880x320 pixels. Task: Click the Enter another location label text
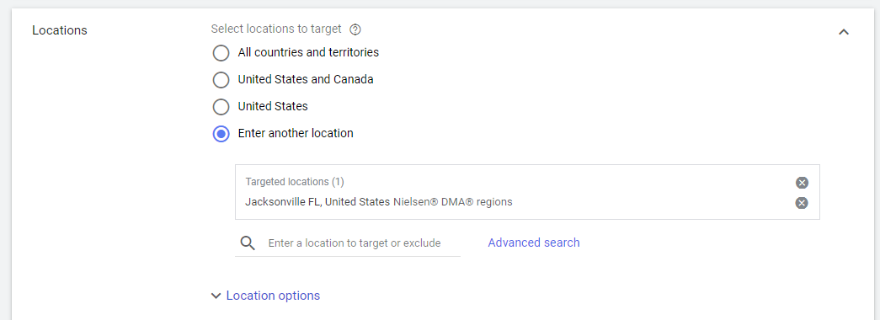pos(296,134)
